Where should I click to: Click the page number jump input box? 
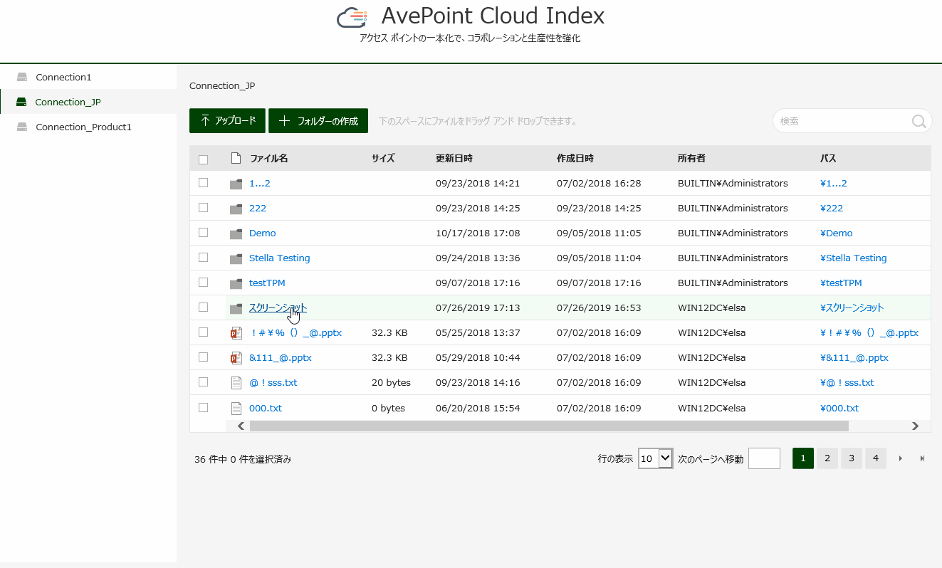tap(765, 458)
